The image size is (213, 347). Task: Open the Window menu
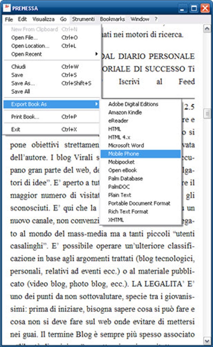click(x=140, y=19)
